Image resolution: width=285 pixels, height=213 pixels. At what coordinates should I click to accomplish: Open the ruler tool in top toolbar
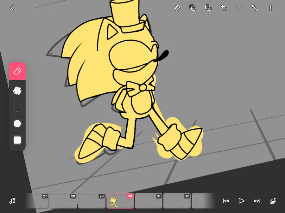[x=177, y=8]
